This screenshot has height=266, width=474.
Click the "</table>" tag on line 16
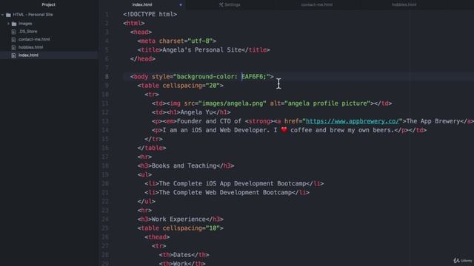(152, 148)
